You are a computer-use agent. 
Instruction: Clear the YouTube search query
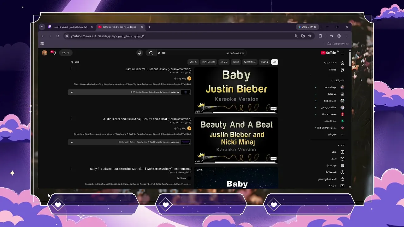click(x=159, y=53)
